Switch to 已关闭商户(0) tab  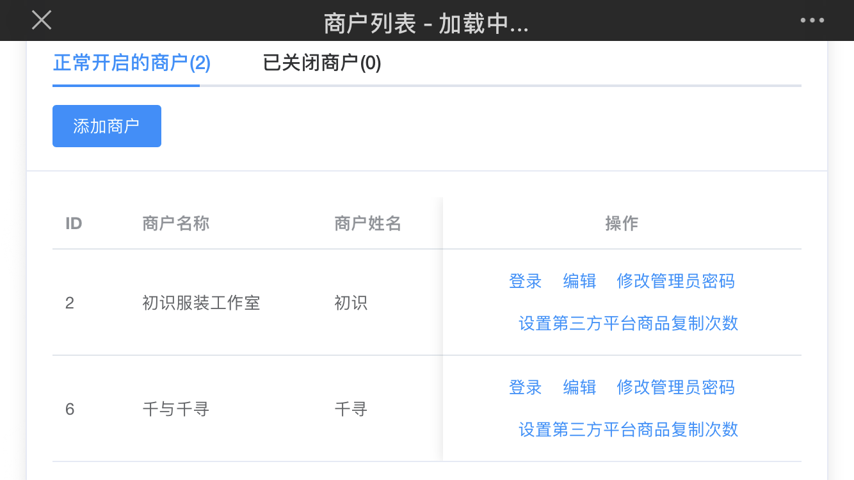(322, 63)
